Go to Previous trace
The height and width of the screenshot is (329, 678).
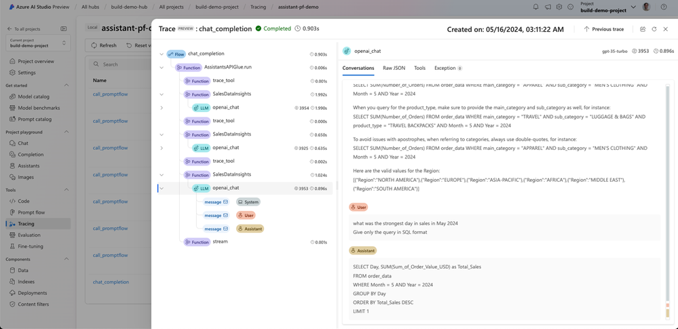coord(603,29)
